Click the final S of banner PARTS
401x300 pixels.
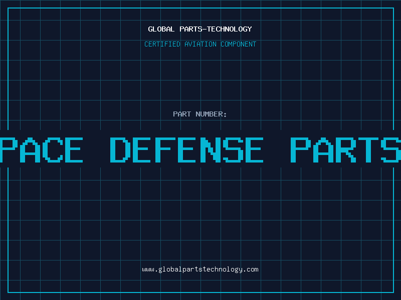[x=391, y=149]
